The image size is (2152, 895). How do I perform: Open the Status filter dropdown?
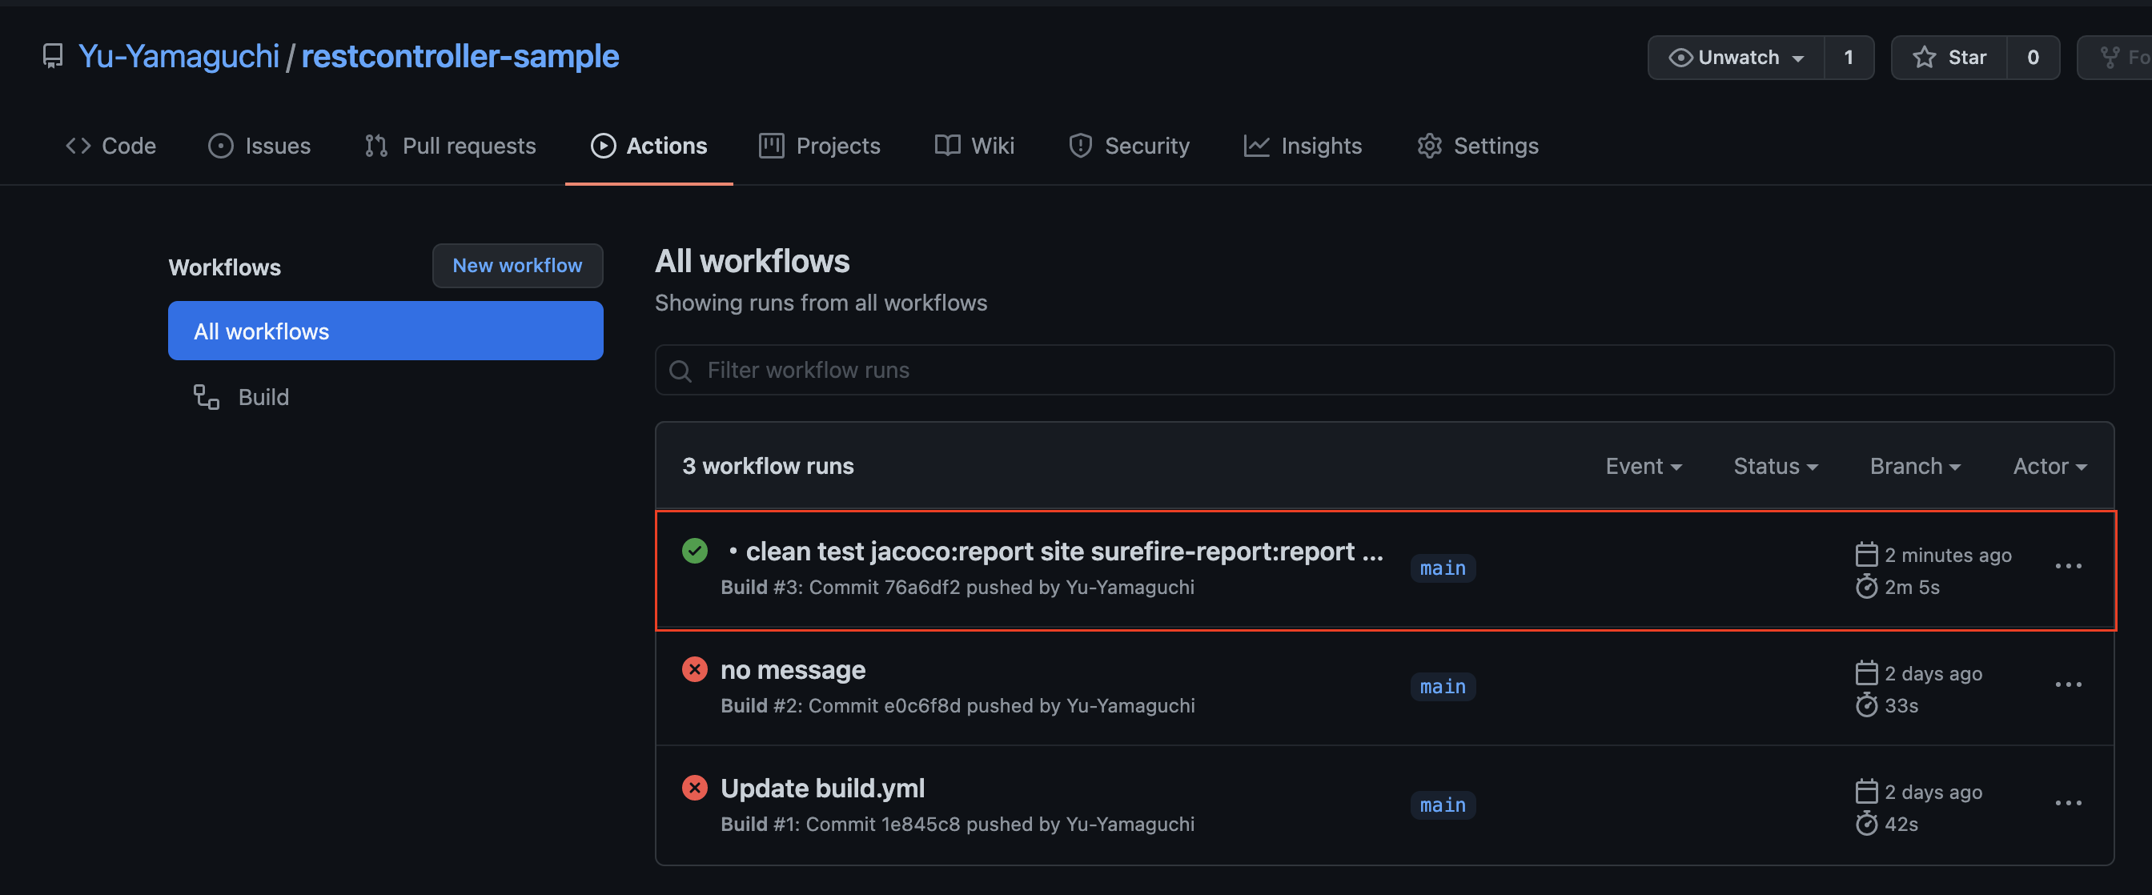pyautogui.click(x=1774, y=465)
